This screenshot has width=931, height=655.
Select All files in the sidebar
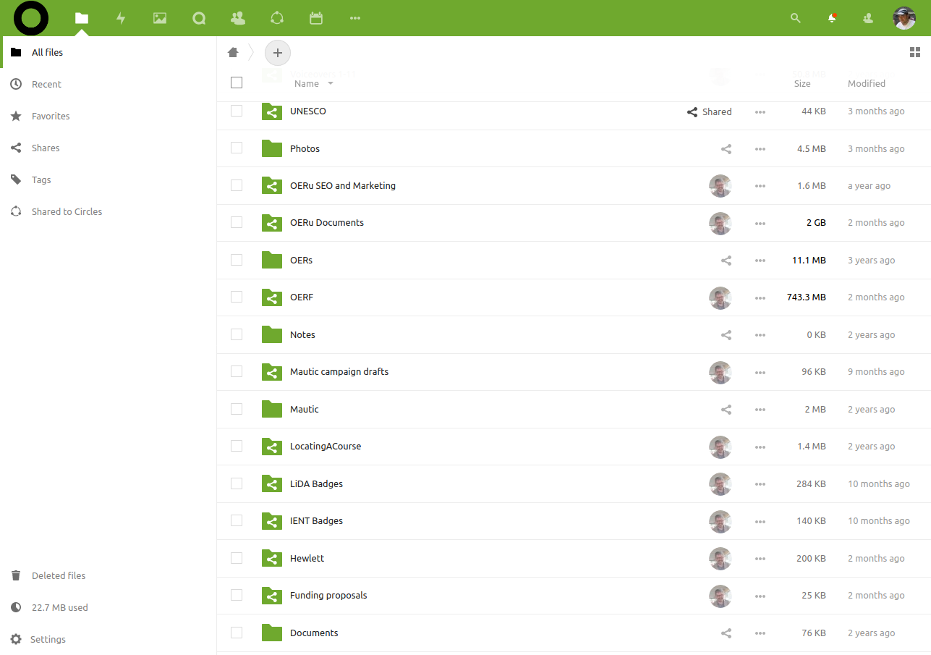pyautogui.click(x=109, y=52)
